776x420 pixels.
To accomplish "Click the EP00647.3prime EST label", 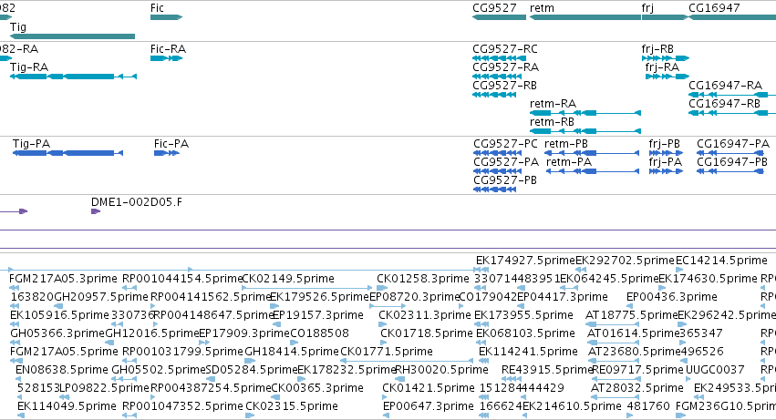I will [428, 406].
